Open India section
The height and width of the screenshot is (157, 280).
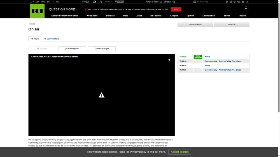coord(125,16)
